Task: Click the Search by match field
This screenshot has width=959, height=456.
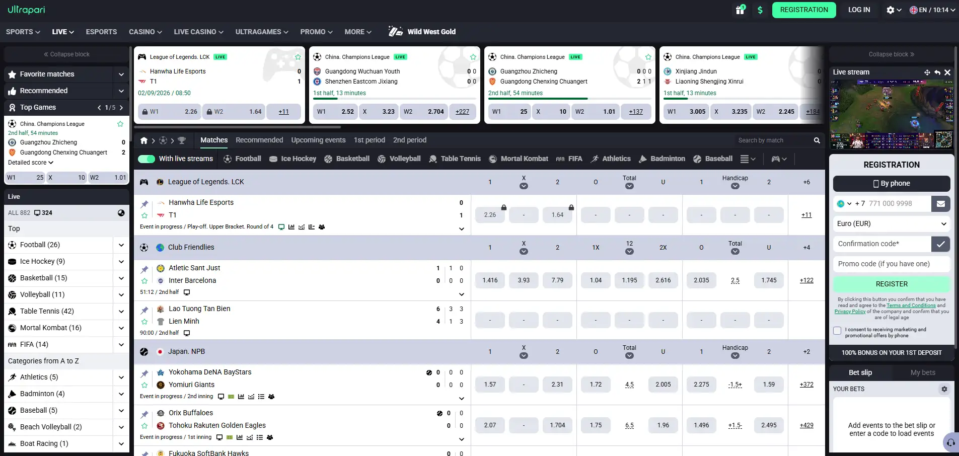Action: click(773, 140)
